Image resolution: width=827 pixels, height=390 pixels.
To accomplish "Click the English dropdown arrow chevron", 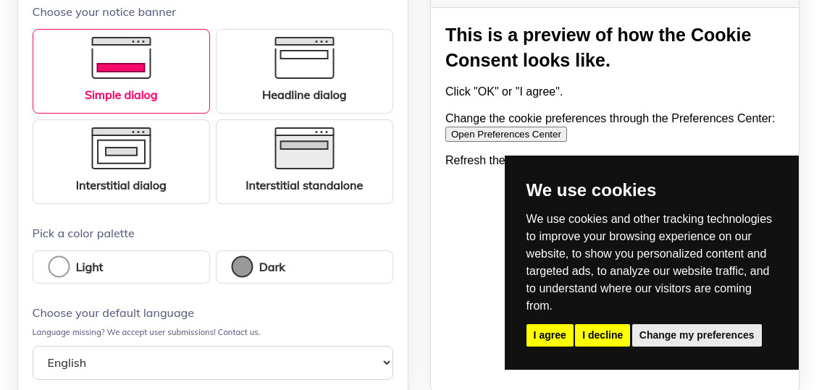I will 386,363.
